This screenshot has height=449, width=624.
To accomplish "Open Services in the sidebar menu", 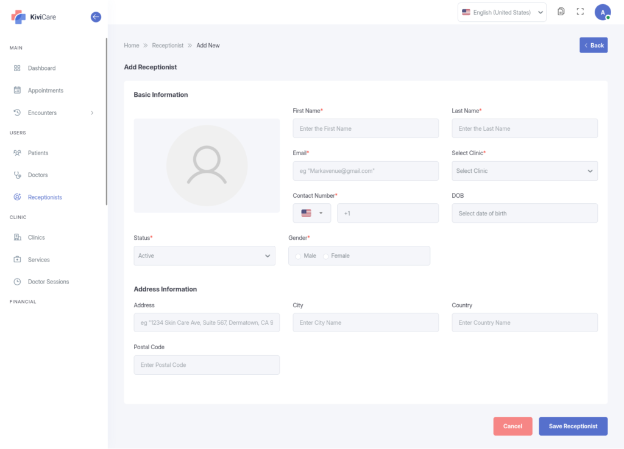I will click(38, 260).
